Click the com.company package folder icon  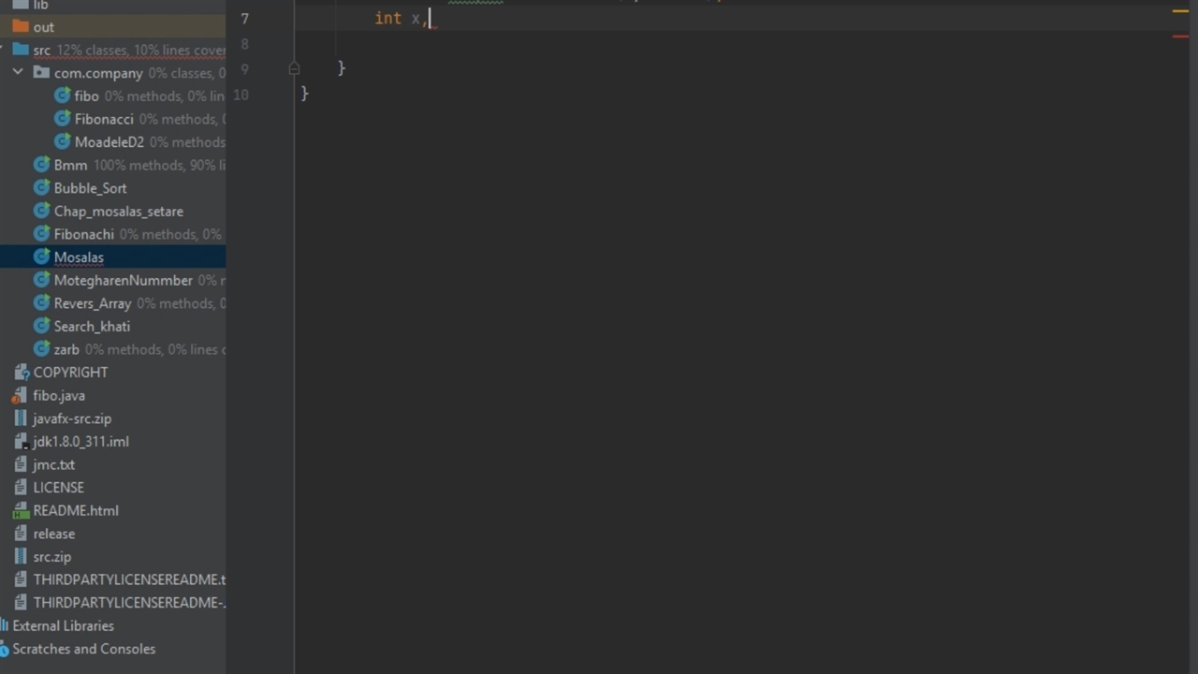(41, 73)
